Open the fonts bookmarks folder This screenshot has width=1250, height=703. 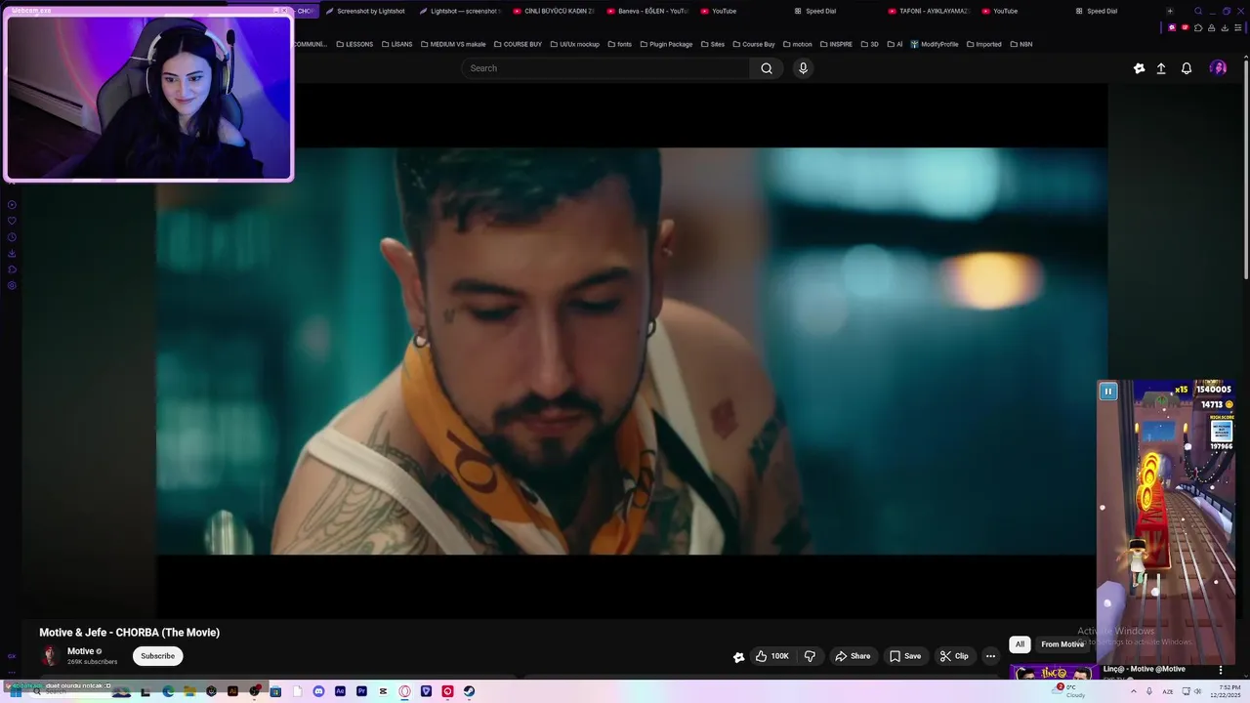point(619,44)
